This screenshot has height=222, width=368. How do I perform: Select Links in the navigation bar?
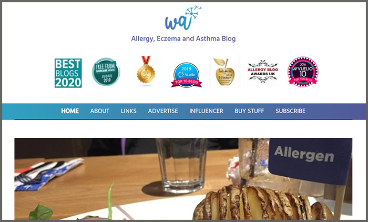129,111
